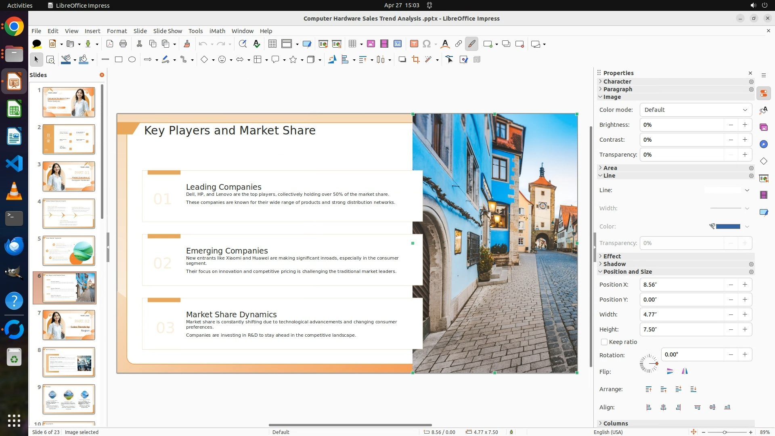Click the Crop Image tool icon

pos(415,60)
